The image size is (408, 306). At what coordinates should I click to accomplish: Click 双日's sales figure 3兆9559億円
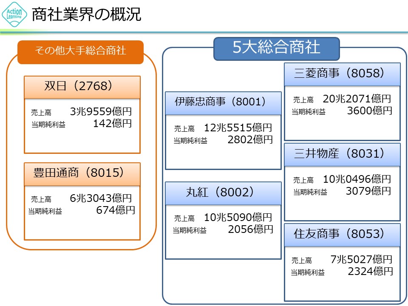tap(101, 112)
